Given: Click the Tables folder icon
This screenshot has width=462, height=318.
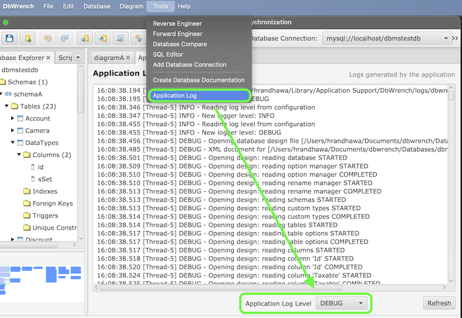Looking at the screenshot, I should pos(14,106).
